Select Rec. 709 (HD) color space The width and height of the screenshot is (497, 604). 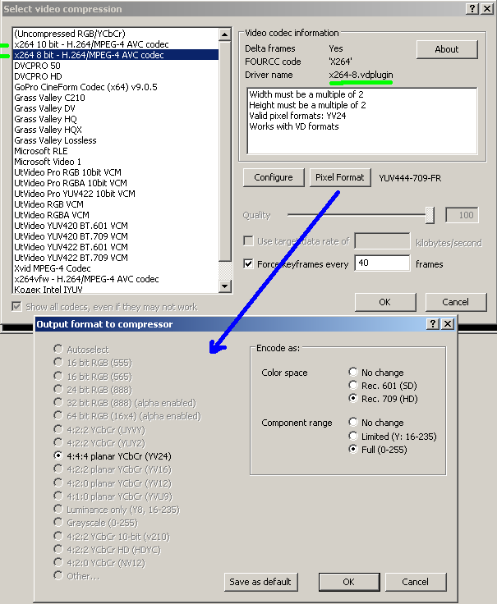tap(353, 398)
